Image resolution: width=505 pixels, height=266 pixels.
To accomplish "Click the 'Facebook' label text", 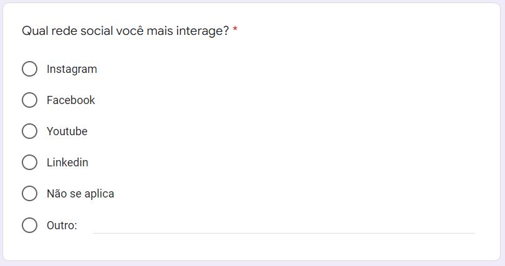I will coord(70,100).
